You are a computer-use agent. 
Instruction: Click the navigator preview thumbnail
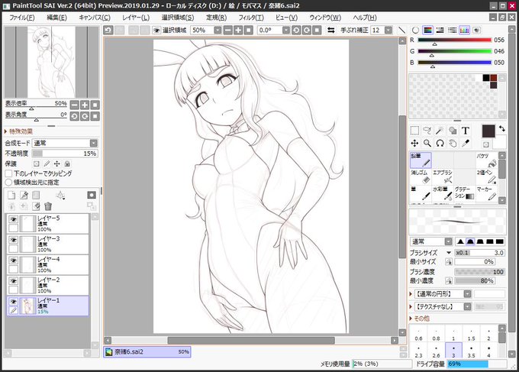[52, 63]
